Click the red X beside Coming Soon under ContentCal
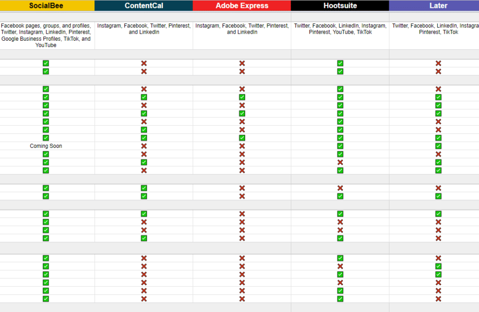 144,145
